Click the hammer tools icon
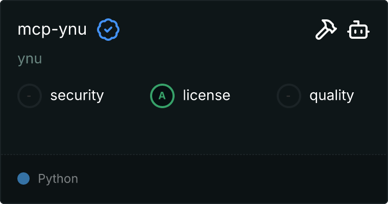 coord(325,30)
